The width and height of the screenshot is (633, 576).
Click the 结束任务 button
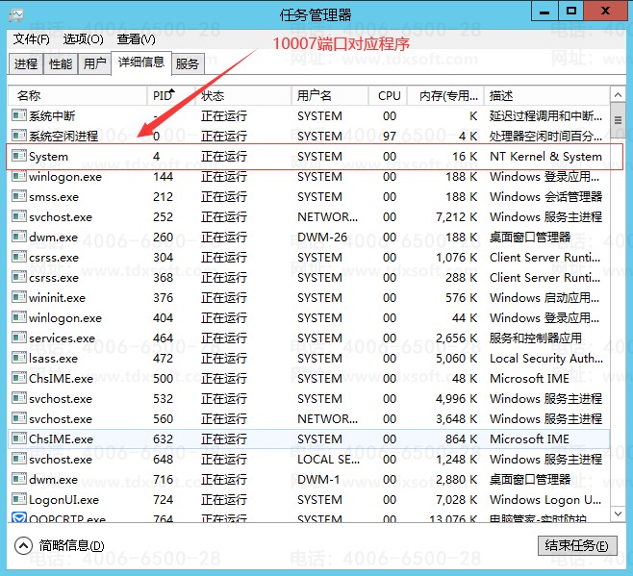(x=575, y=545)
